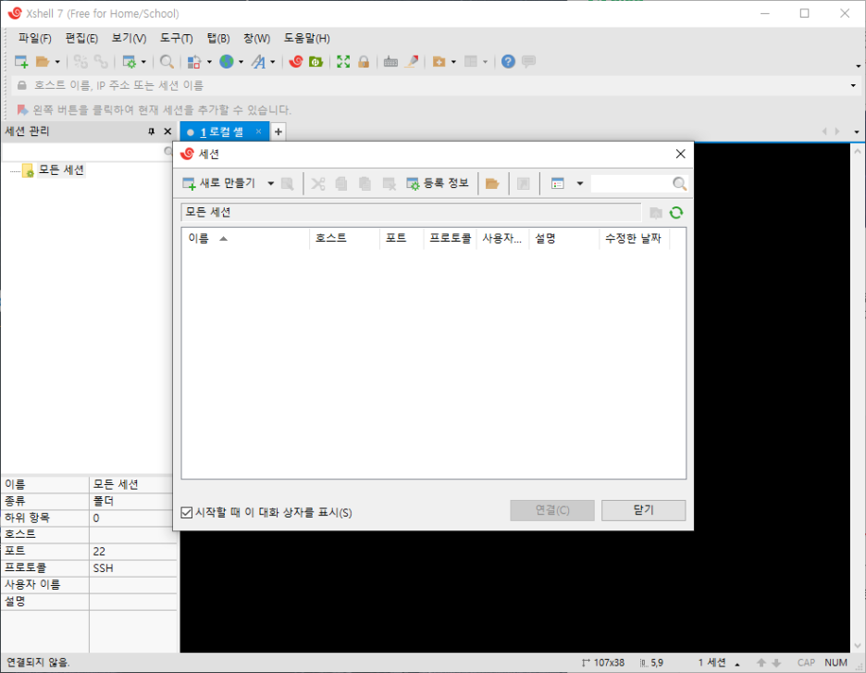Click the folder icon in Sessions dialog toolbar
The image size is (866, 673).
(492, 183)
